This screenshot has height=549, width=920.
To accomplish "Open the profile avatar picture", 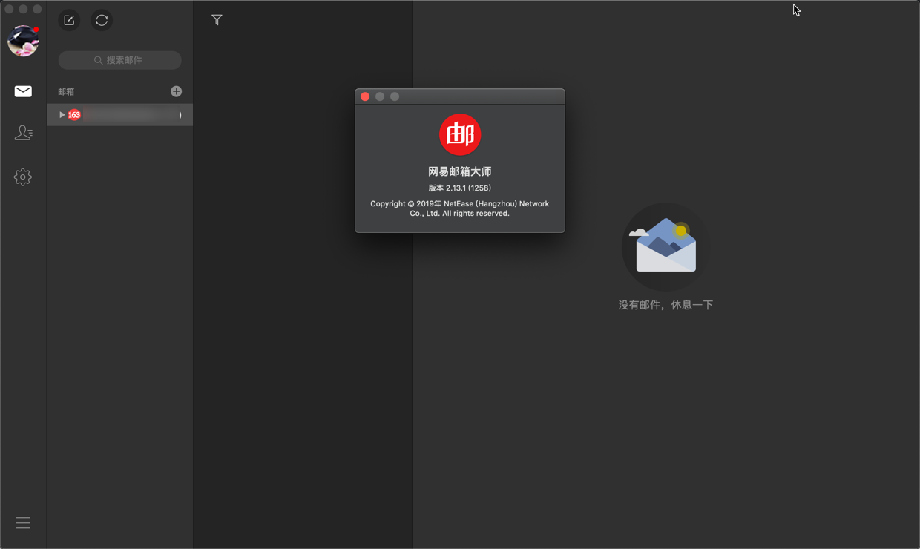I will [23, 41].
